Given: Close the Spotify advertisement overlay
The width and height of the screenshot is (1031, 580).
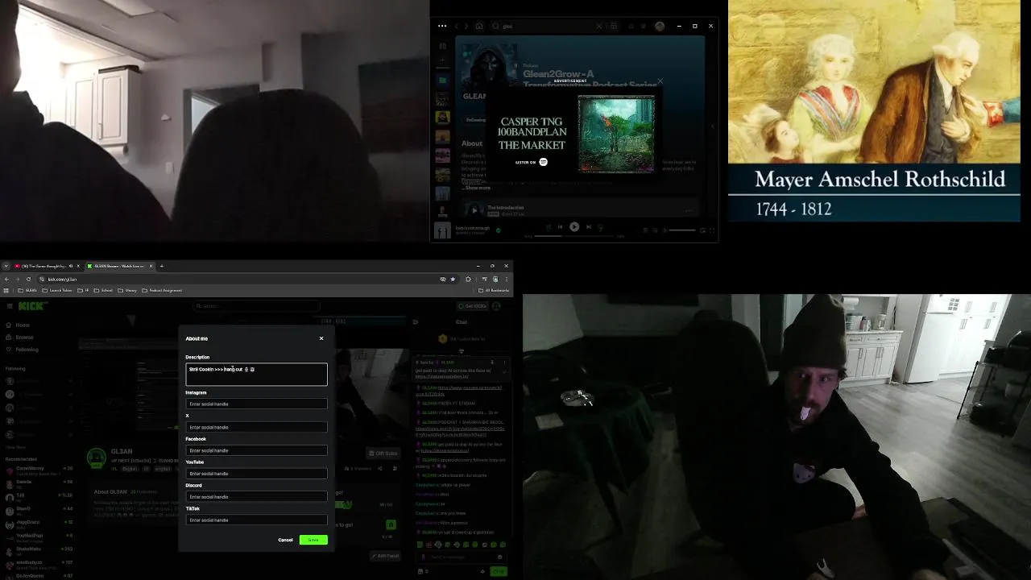Looking at the screenshot, I should tap(660, 81).
